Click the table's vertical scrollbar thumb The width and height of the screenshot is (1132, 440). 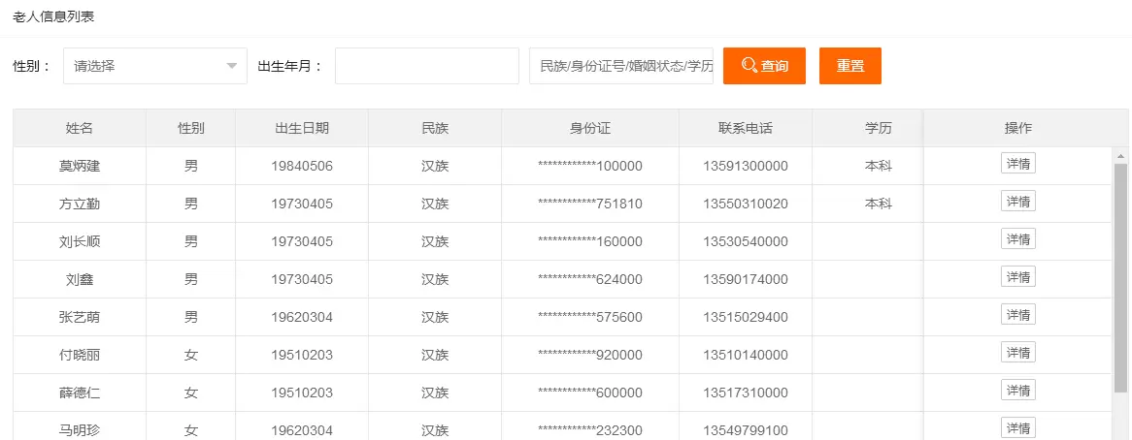click(x=1120, y=277)
